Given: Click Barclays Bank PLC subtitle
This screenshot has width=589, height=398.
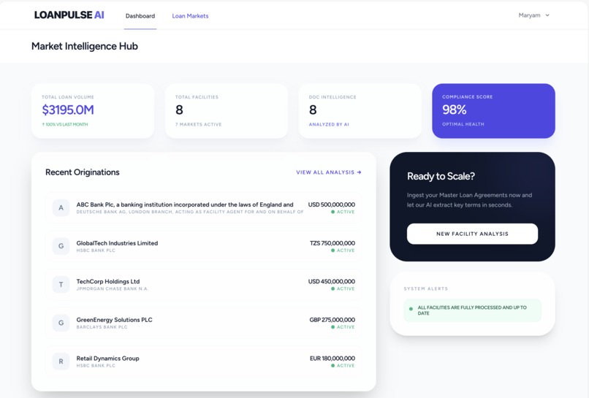Looking at the screenshot, I should (102, 327).
